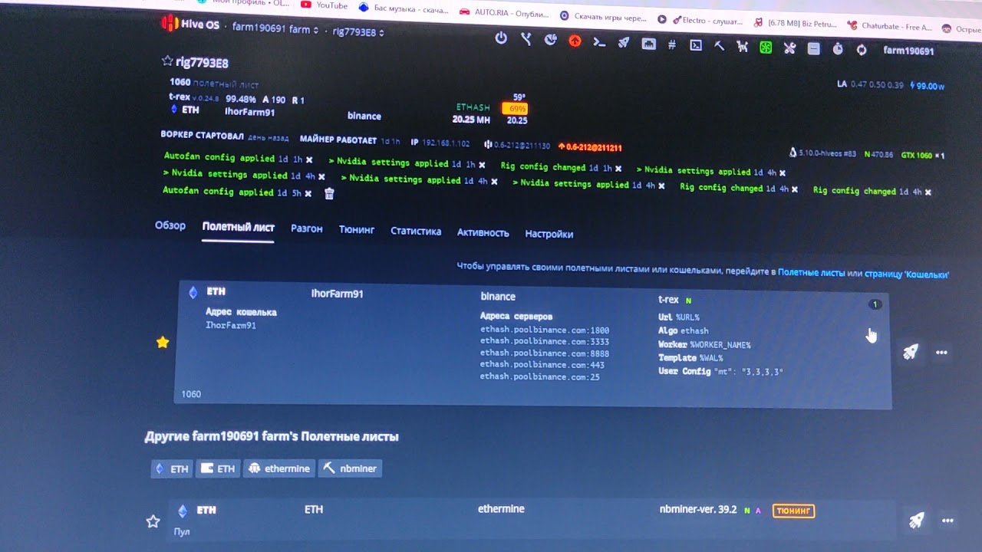Open the Активность tab

483,232
